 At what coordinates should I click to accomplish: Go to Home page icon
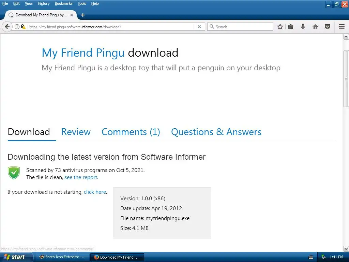click(315, 27)
